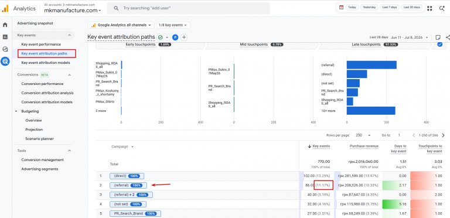Click the Google Analytics logo
The width and height of the screenshot is (450, 218).
pos(5,9)
